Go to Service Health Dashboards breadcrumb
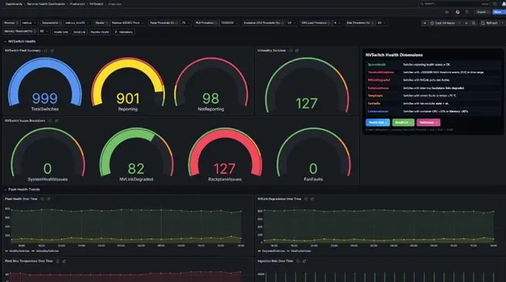 46,4
